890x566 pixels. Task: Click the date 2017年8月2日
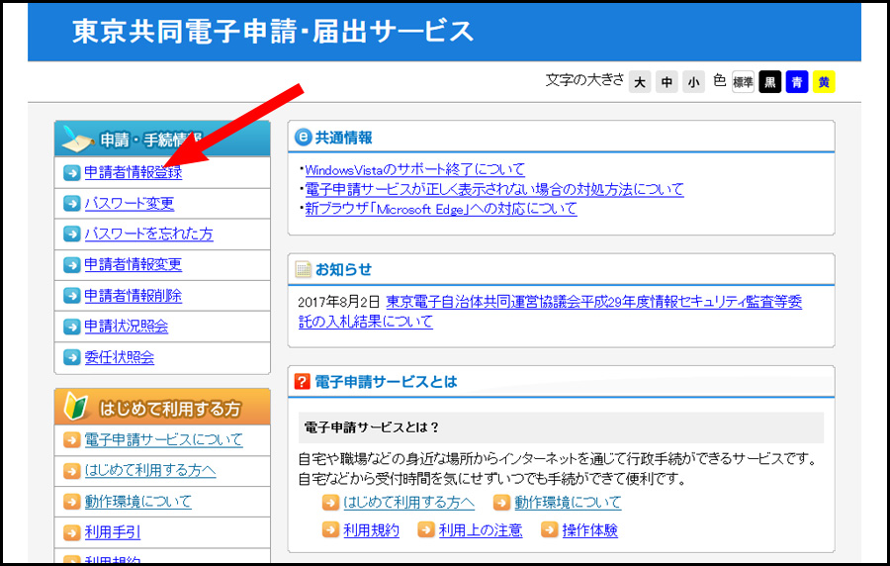[x=339, y=302]
